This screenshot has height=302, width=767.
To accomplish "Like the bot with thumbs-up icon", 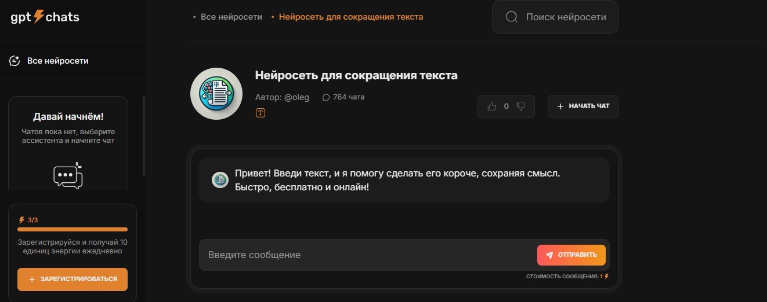I will (492, 106).
